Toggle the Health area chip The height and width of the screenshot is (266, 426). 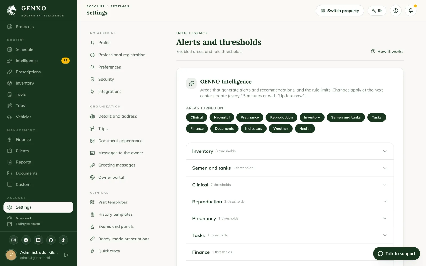[x=305, y=128]
